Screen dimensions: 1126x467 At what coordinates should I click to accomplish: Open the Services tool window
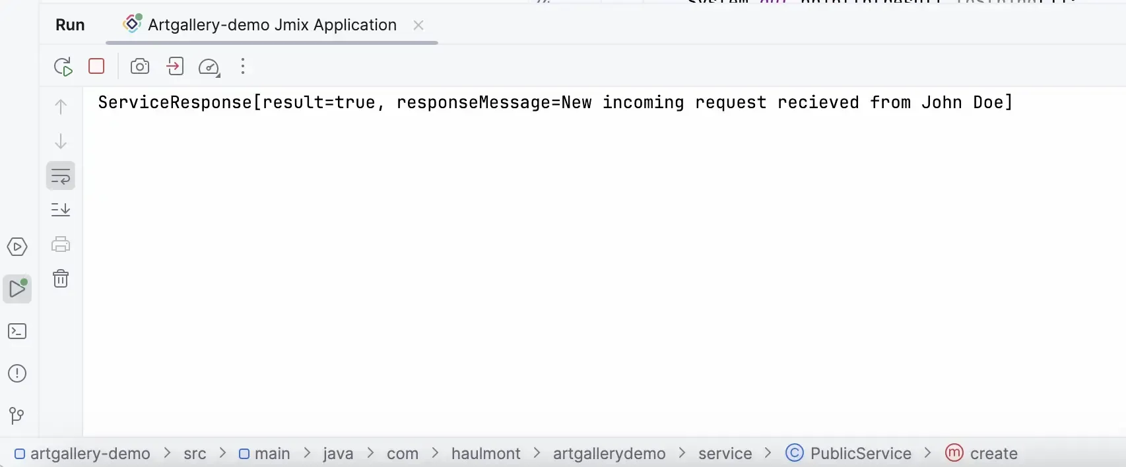[x=17, y=247]
